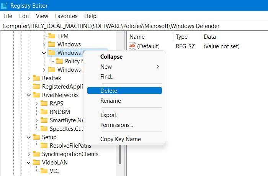Open the New submenu arrow
Viewport: 268px width, 176px height.
pos(158,66)
